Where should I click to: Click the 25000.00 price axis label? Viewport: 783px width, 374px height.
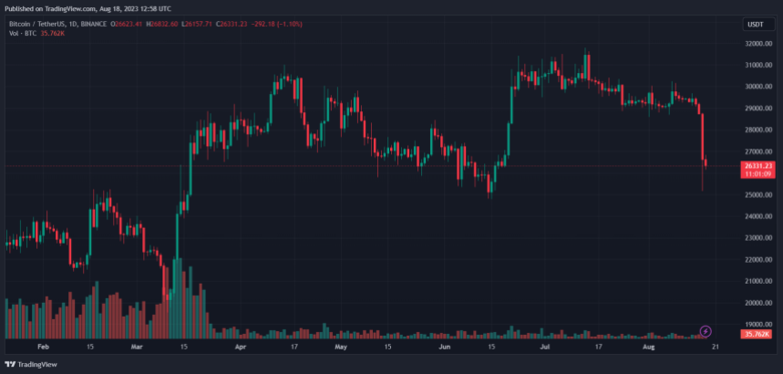(758, 195)
